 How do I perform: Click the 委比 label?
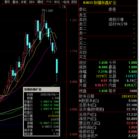[83, 9]
